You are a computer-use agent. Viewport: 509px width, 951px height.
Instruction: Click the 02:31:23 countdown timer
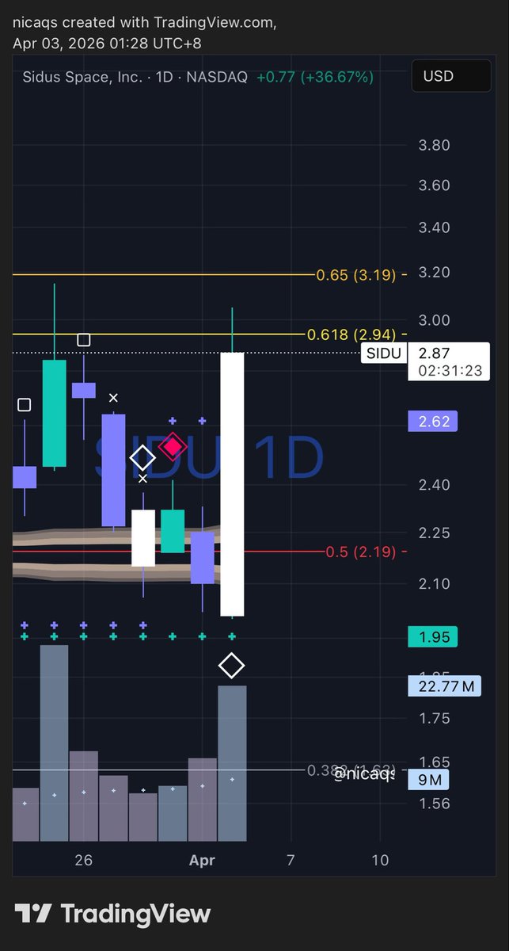tap(451, 370)
